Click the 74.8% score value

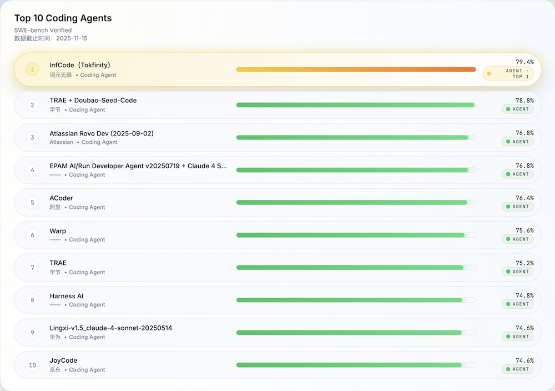pyautogui.click(x=524, y=295)
